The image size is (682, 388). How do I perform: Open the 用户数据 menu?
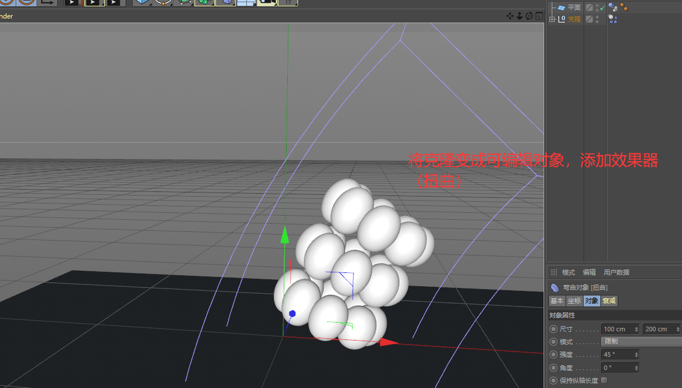[x=617, y=272]
